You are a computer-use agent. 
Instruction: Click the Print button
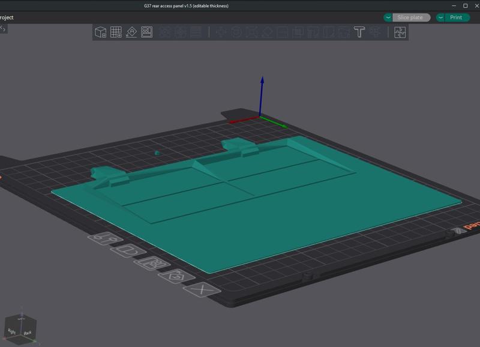(456, 17)
